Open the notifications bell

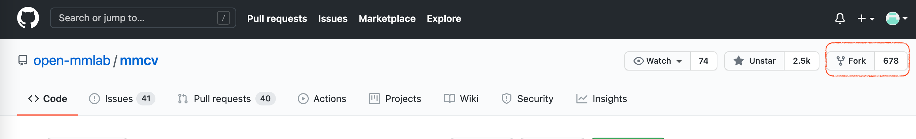(x=840, y=18)
